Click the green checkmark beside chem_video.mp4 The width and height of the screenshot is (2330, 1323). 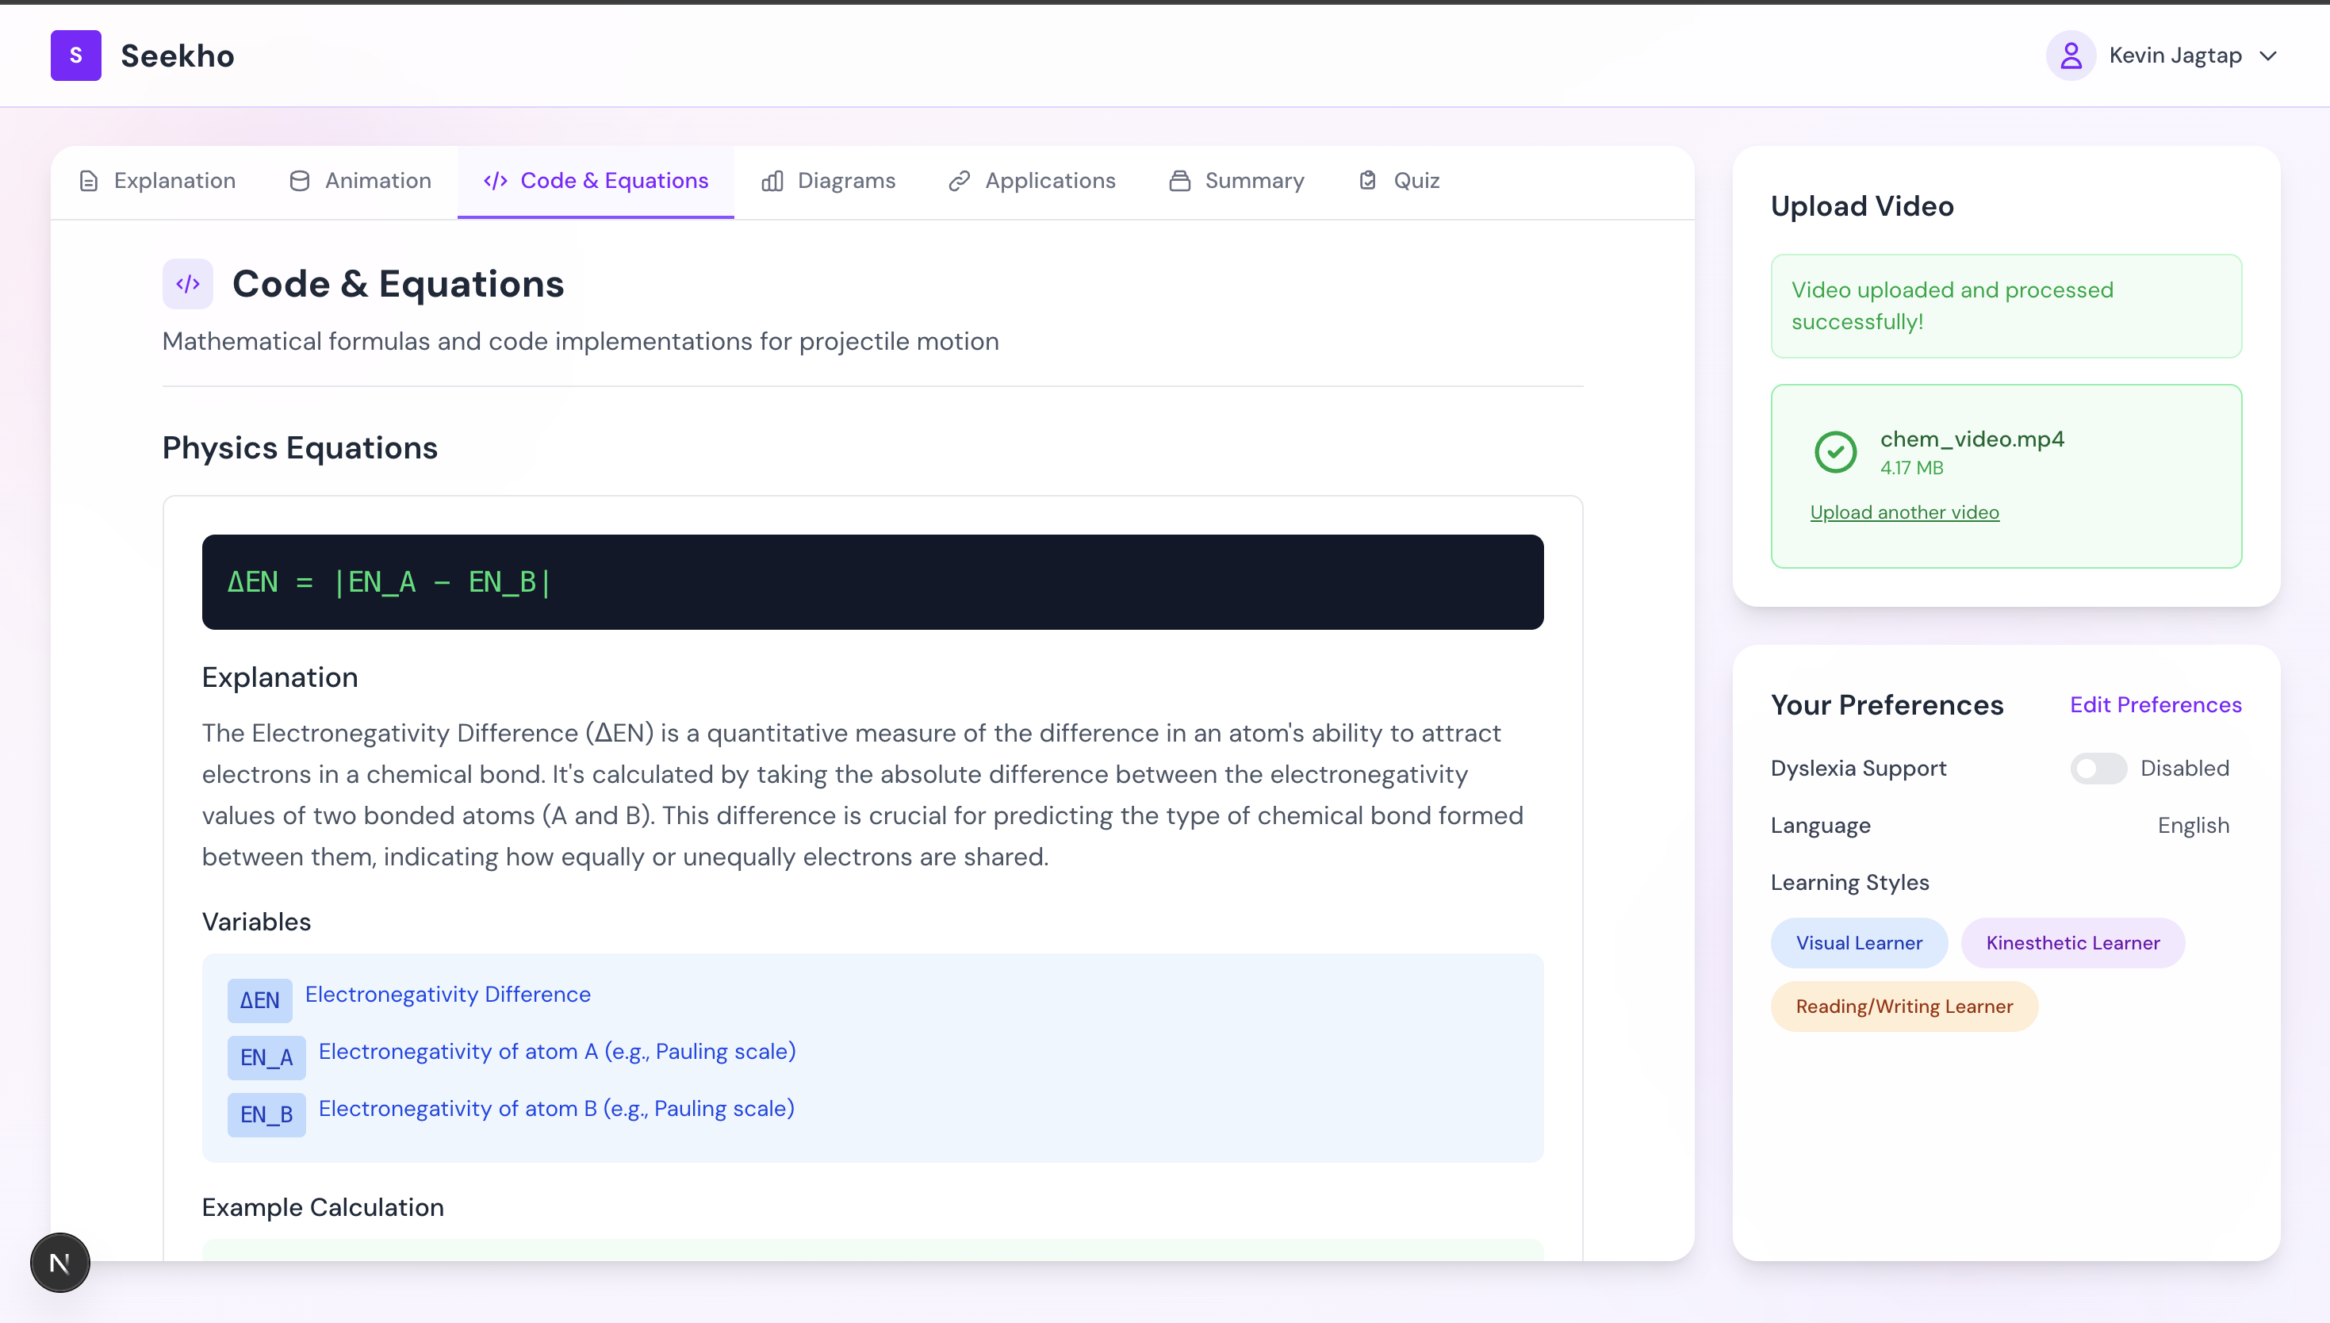click(1835, 451)
